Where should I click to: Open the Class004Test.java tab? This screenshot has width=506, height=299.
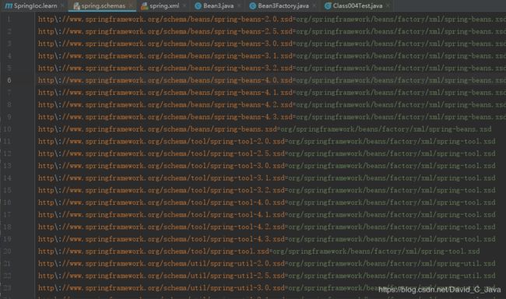[x=357, y=5]
